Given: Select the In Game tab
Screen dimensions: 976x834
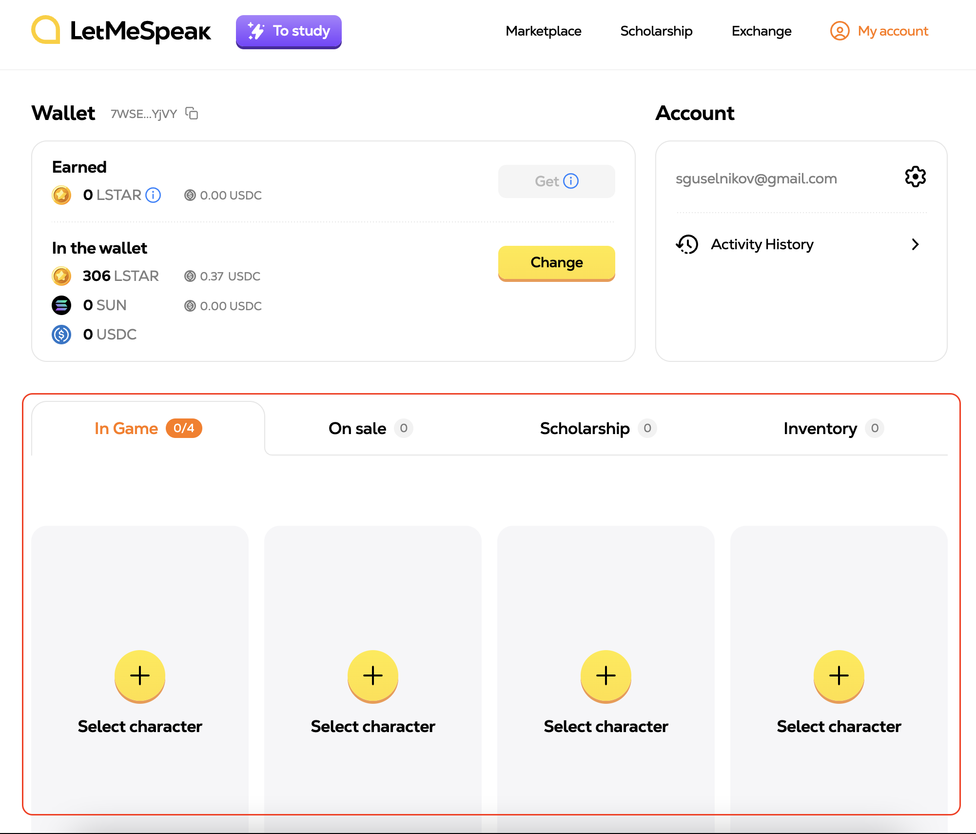Looking at the screenshot, I should coord(148,428).
